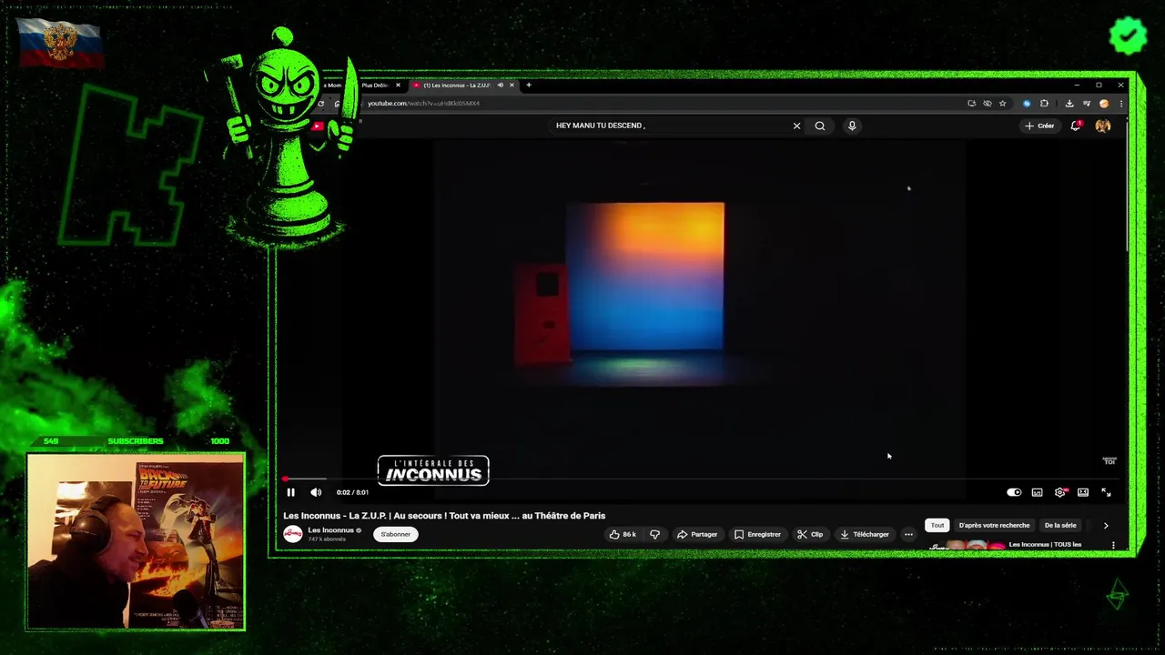Reload the page with the refresh icon
Viewport: 1165px width, 655px height.
(320, 104)
